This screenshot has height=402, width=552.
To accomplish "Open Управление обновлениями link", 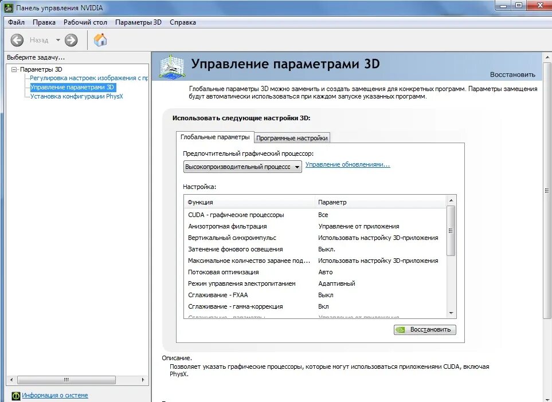I will (348, 164).
